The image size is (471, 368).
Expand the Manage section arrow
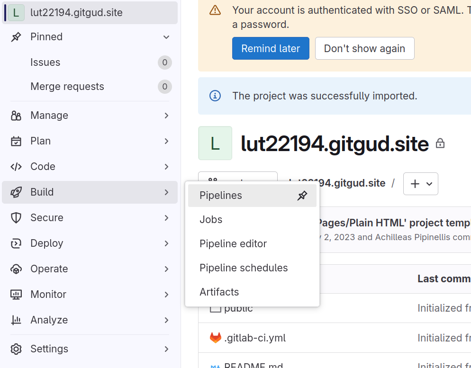point(166,116)
